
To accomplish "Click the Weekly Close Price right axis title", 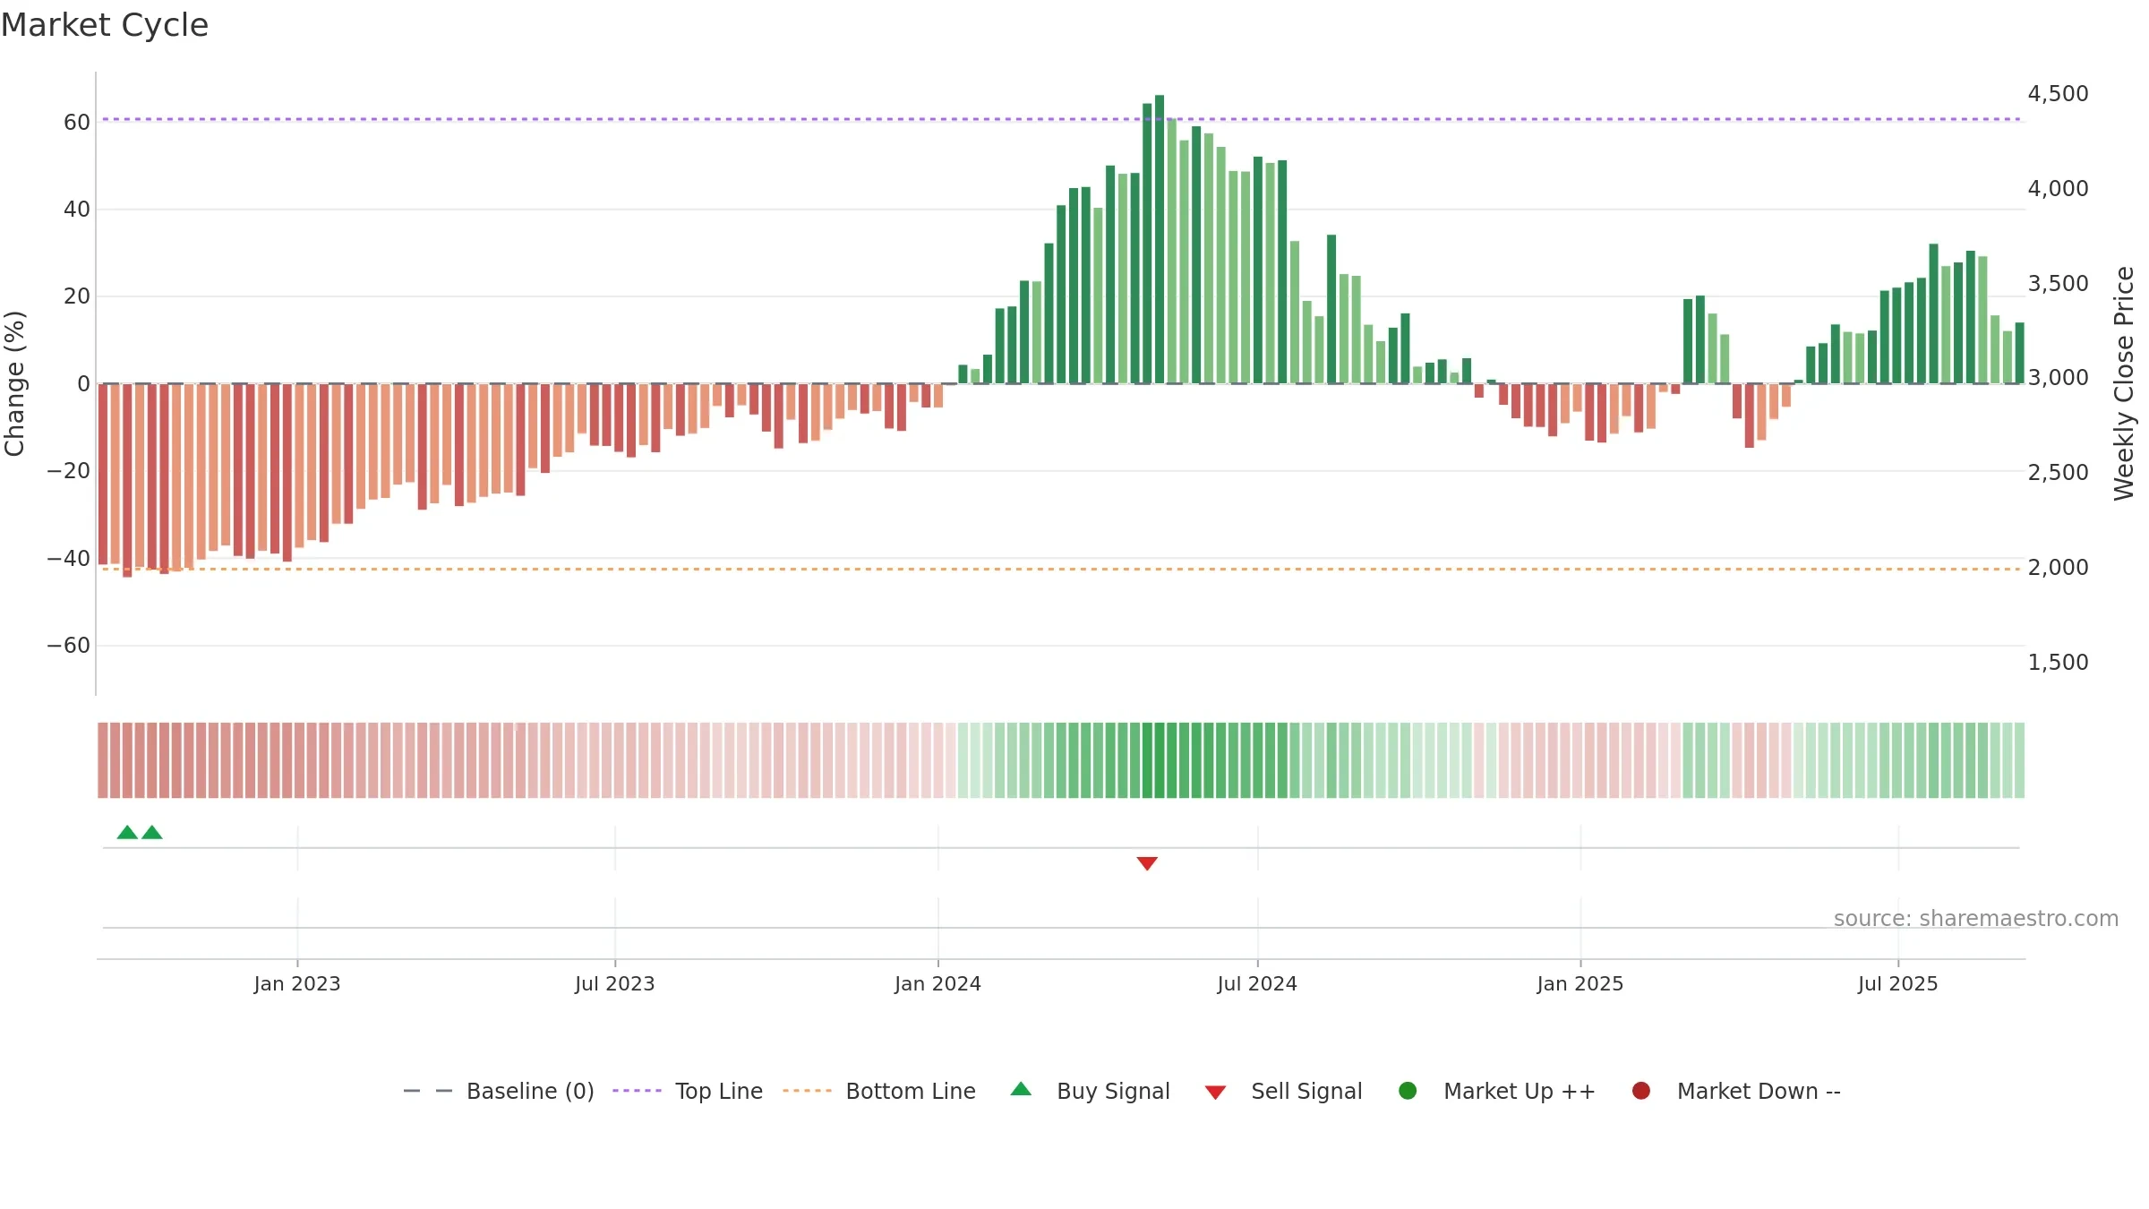I will pyautogui.click(x=2124, y=383).
